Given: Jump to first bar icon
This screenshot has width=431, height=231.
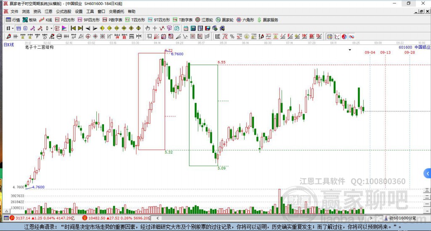Looking at the screenshot, I should point(73,28).
